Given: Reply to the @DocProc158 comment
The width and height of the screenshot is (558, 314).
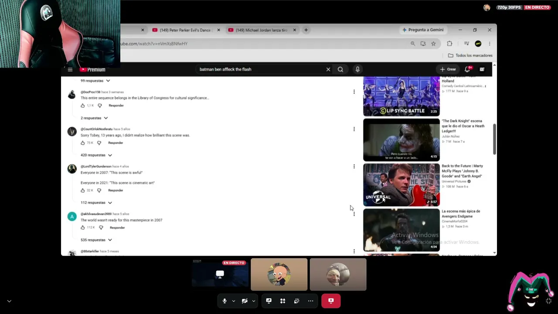Looking at the screenshot, I should (x=116, y=106).
